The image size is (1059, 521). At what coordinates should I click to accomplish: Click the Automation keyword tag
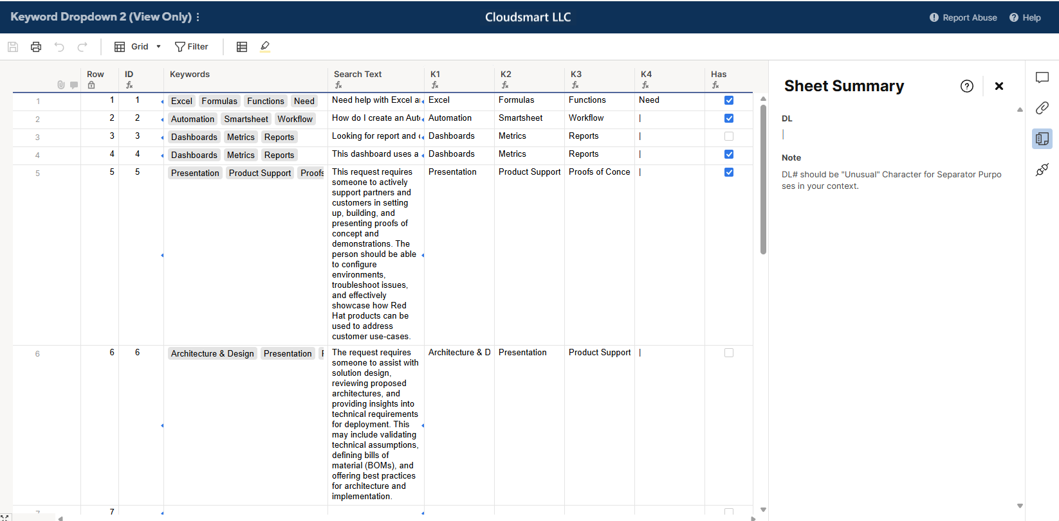tap(192, 119)
